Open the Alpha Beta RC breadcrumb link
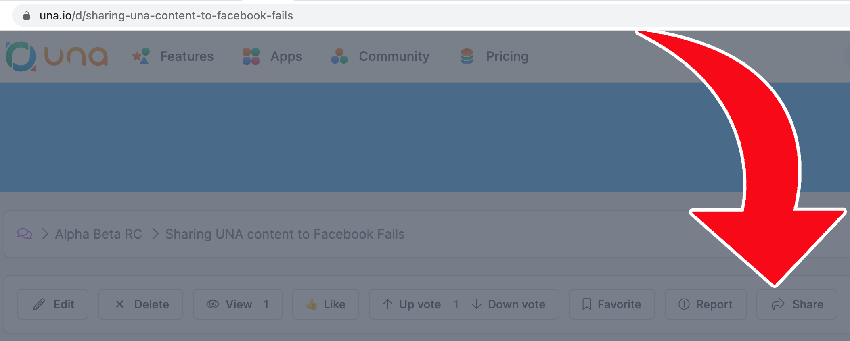The width and height of the screenshot is (850, 341). coord(98,234)
